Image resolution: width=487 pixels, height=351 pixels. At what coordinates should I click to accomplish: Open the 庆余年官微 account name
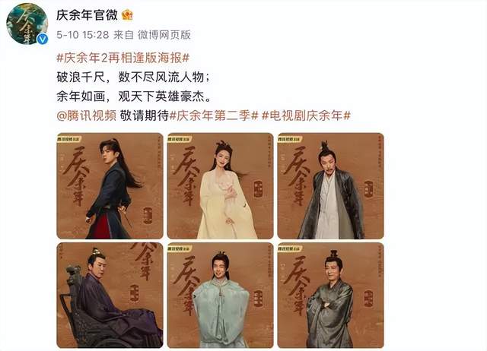point(87,14)
